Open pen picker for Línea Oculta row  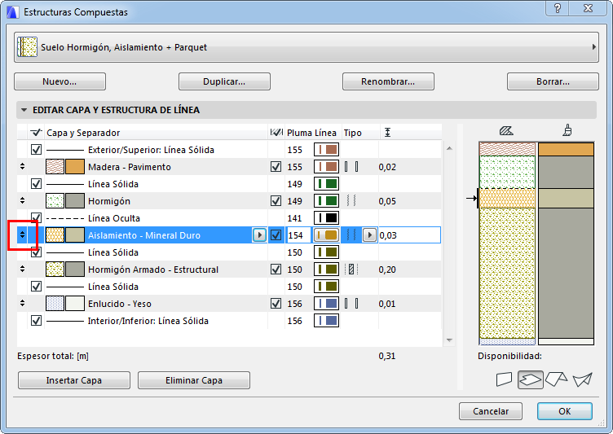tap(326, 218)
